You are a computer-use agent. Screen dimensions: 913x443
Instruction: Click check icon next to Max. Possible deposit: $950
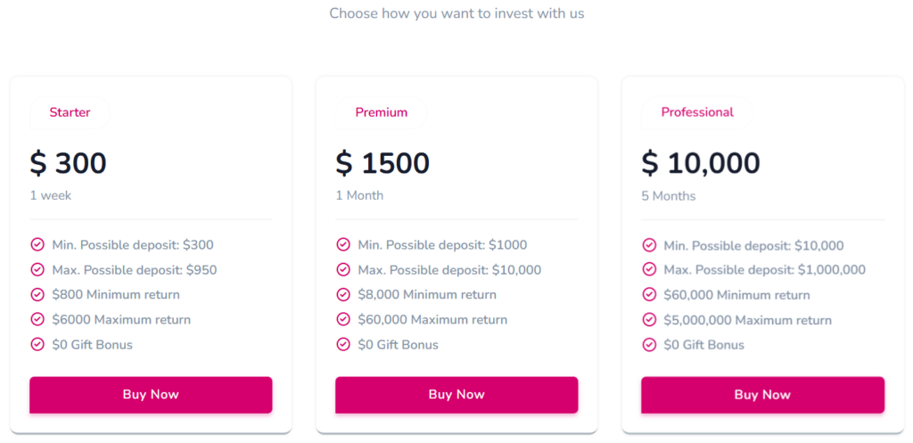[37, 269]
